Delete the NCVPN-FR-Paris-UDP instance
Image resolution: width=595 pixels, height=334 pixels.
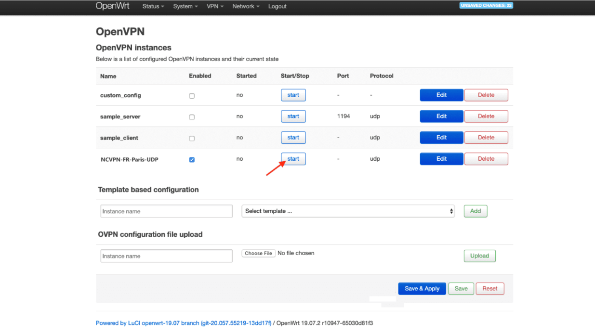(486, 159)
